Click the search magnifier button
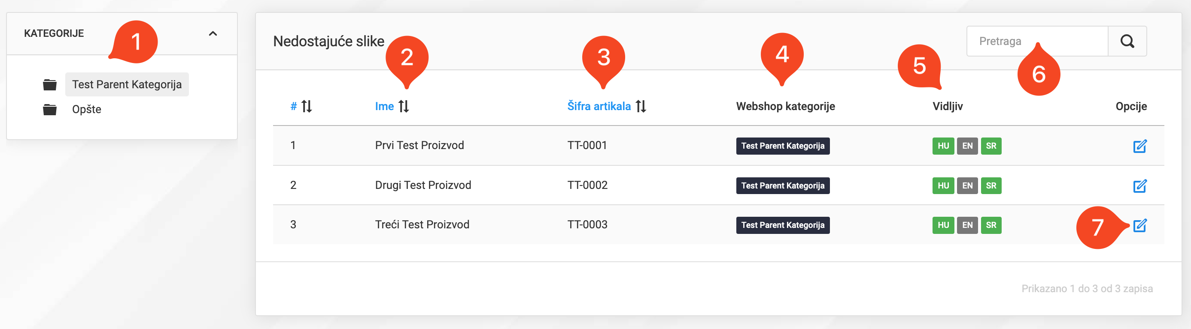This screenshot has width=1191, height=329. coord(1127,42)
